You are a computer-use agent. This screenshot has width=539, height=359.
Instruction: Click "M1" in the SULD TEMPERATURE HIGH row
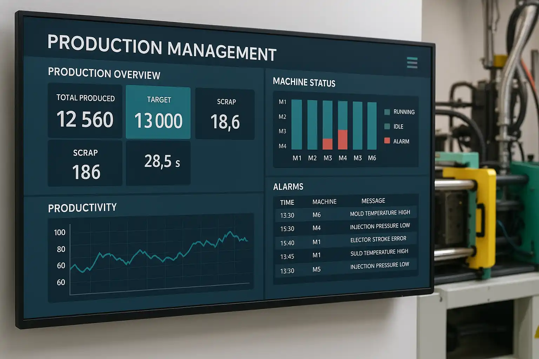point(317,255)
